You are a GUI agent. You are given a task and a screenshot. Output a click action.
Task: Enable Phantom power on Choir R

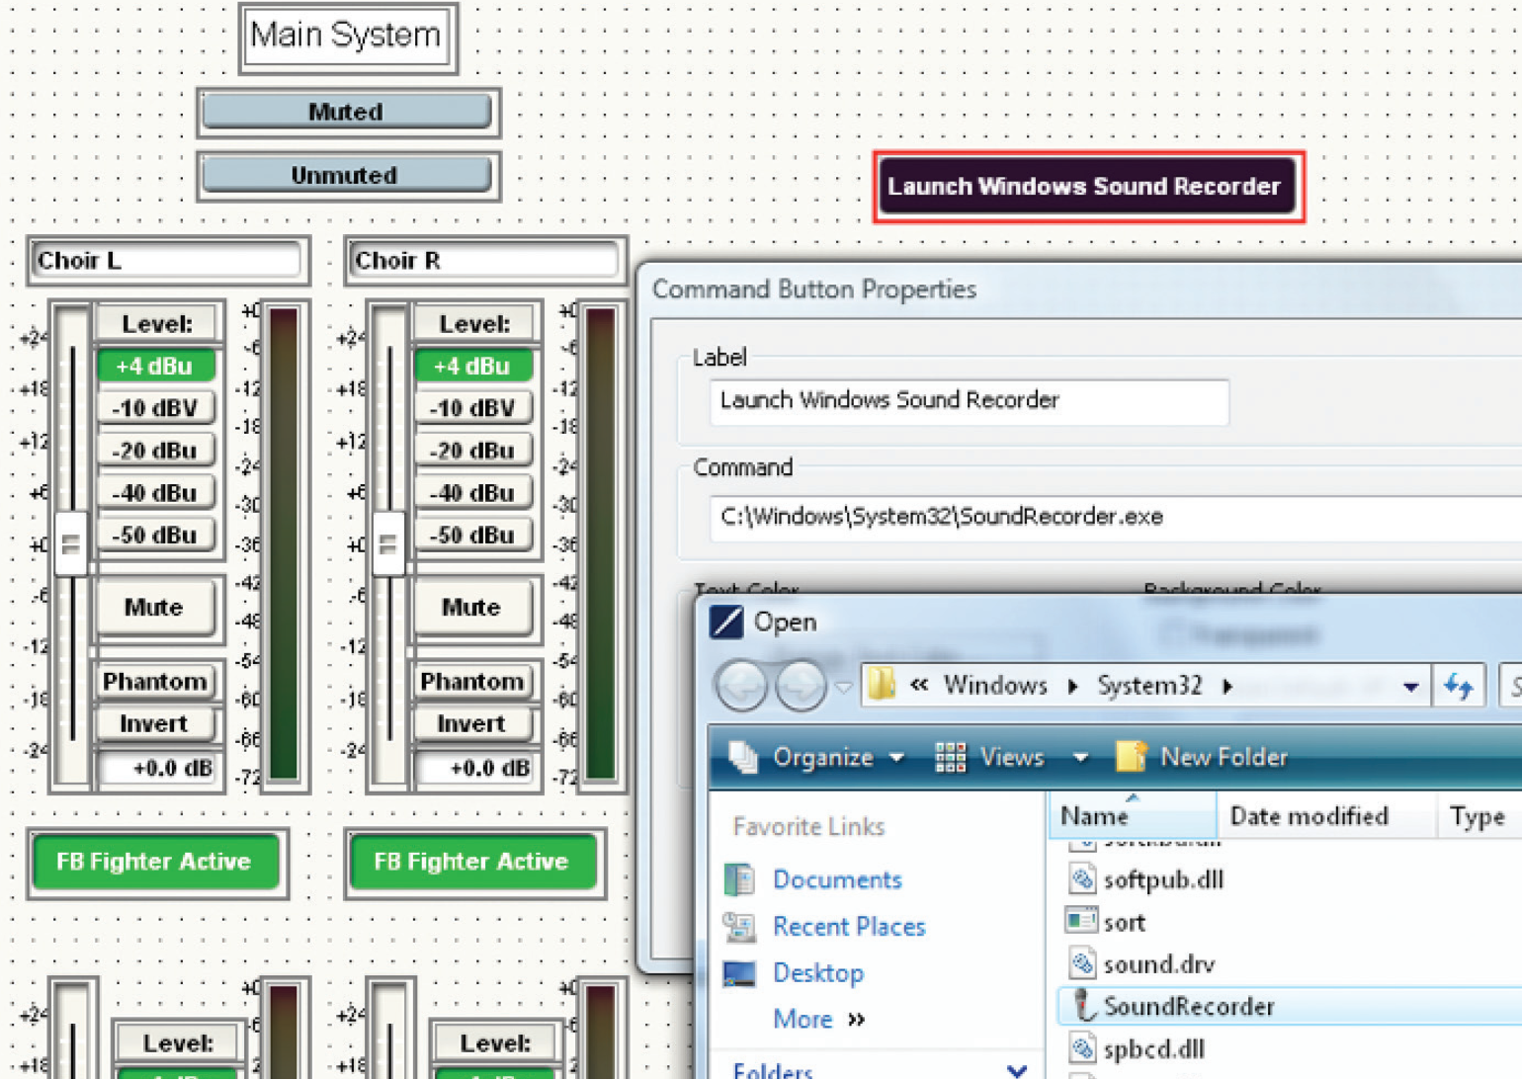(471, 682)
